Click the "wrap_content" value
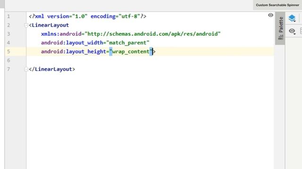 [131, 52]
